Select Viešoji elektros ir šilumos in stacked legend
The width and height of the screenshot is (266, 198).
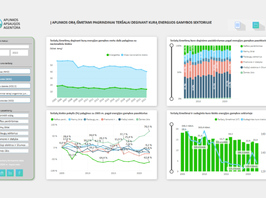(253, 67)
